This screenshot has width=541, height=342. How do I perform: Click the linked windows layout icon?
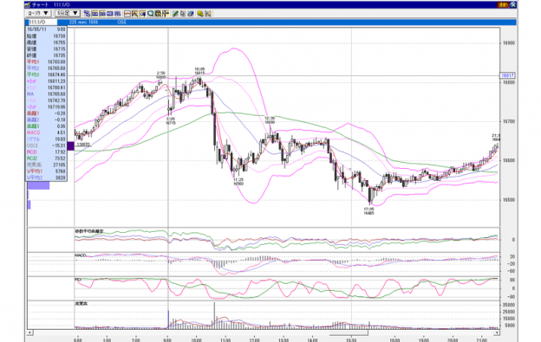click(87, 14)
